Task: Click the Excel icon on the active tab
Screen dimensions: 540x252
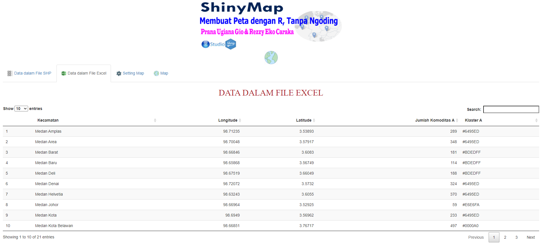Action: (x=64, y=73)
